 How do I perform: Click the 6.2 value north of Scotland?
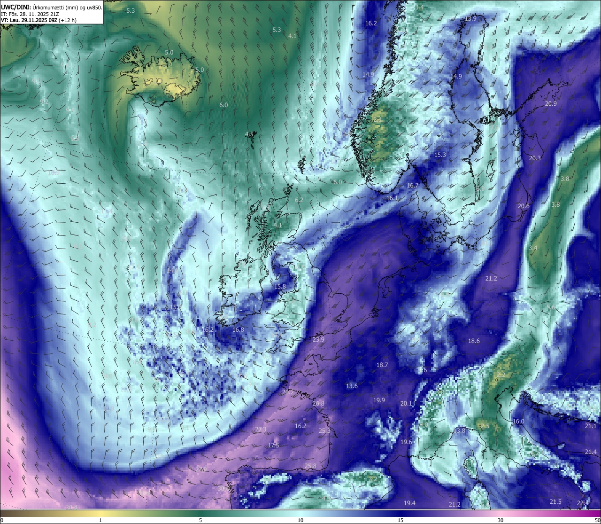(x=299, y=200)
